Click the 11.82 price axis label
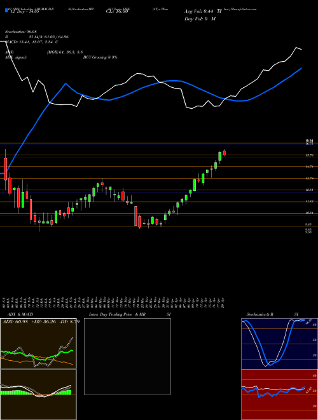This screenshot has height=420, width=318. [309, 201]
